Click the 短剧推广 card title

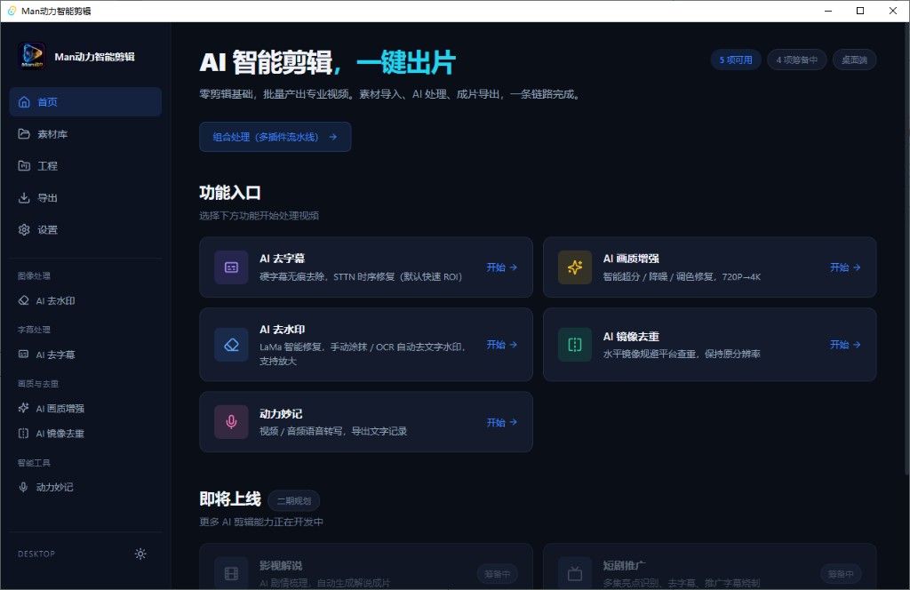[625, 566]
